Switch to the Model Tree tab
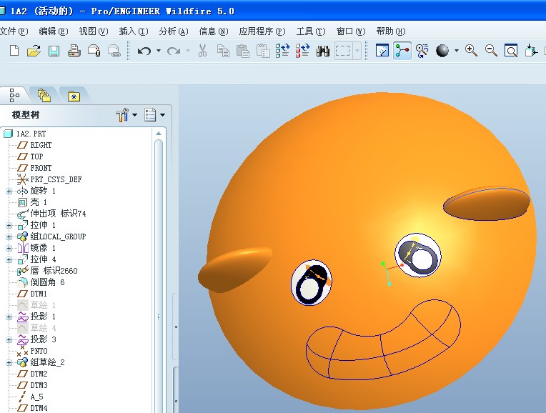The height and width of the screenshot is (413, 546). click(x=14, y=95)
